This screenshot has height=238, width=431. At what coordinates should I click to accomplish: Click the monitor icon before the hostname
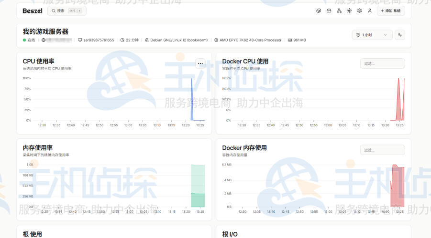pos(80,40)
